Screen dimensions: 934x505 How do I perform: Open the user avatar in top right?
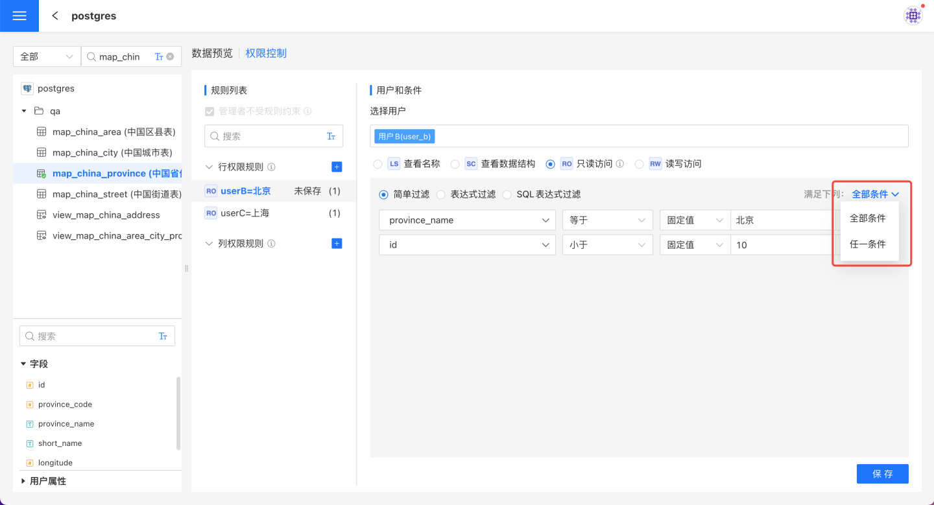click(913, 16)
